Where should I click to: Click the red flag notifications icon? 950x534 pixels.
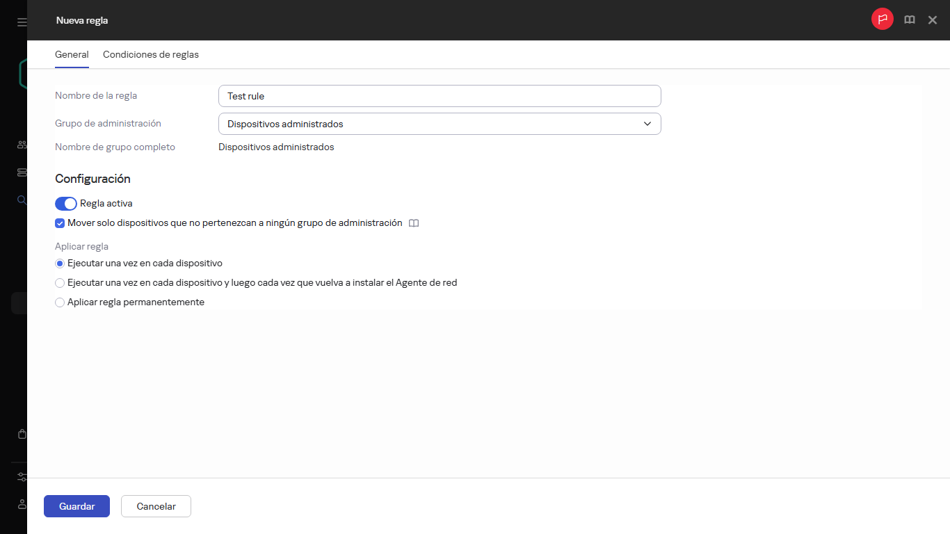click(883, 19)
